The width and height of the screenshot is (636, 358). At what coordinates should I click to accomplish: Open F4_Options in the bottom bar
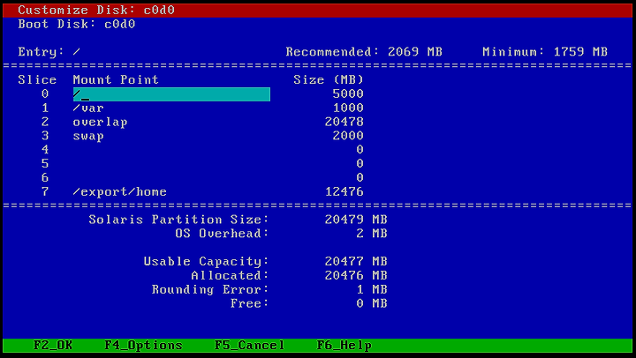coord(144,346)
